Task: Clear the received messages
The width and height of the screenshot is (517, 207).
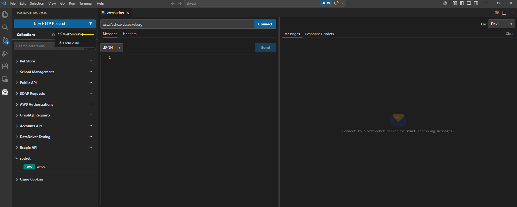Action: (x=509, y=34)
